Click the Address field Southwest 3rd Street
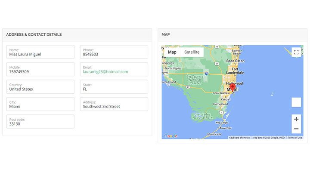 pyautogui.click(x=114, y=104)
